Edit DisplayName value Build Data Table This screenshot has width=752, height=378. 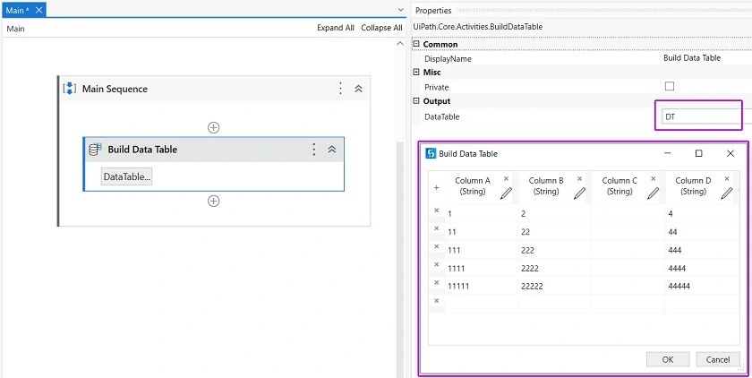coord(691,58)
